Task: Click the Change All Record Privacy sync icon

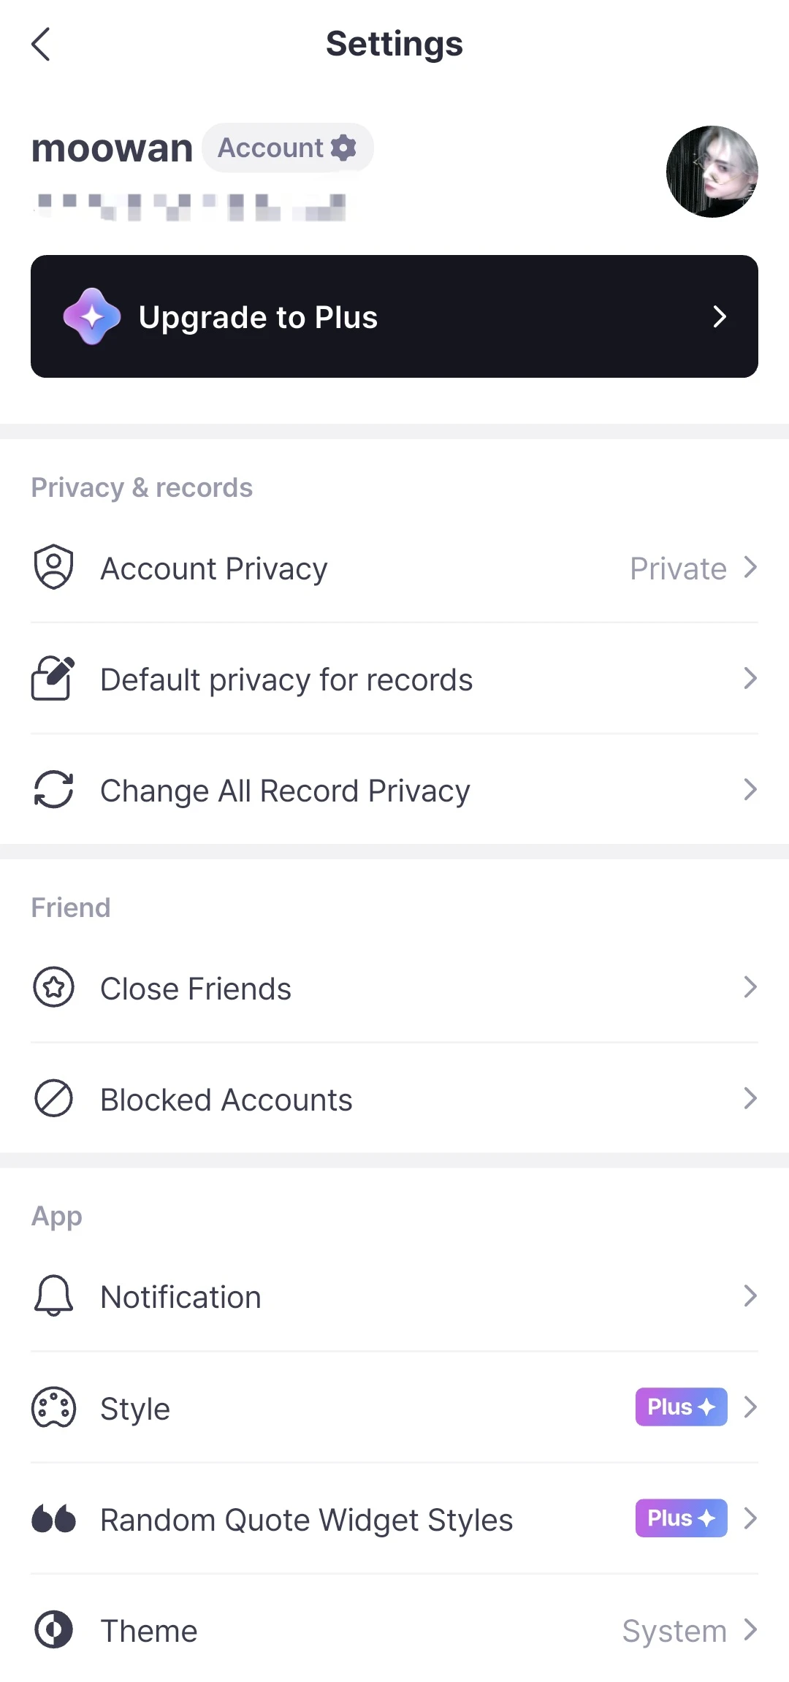Action: point(53,789)
